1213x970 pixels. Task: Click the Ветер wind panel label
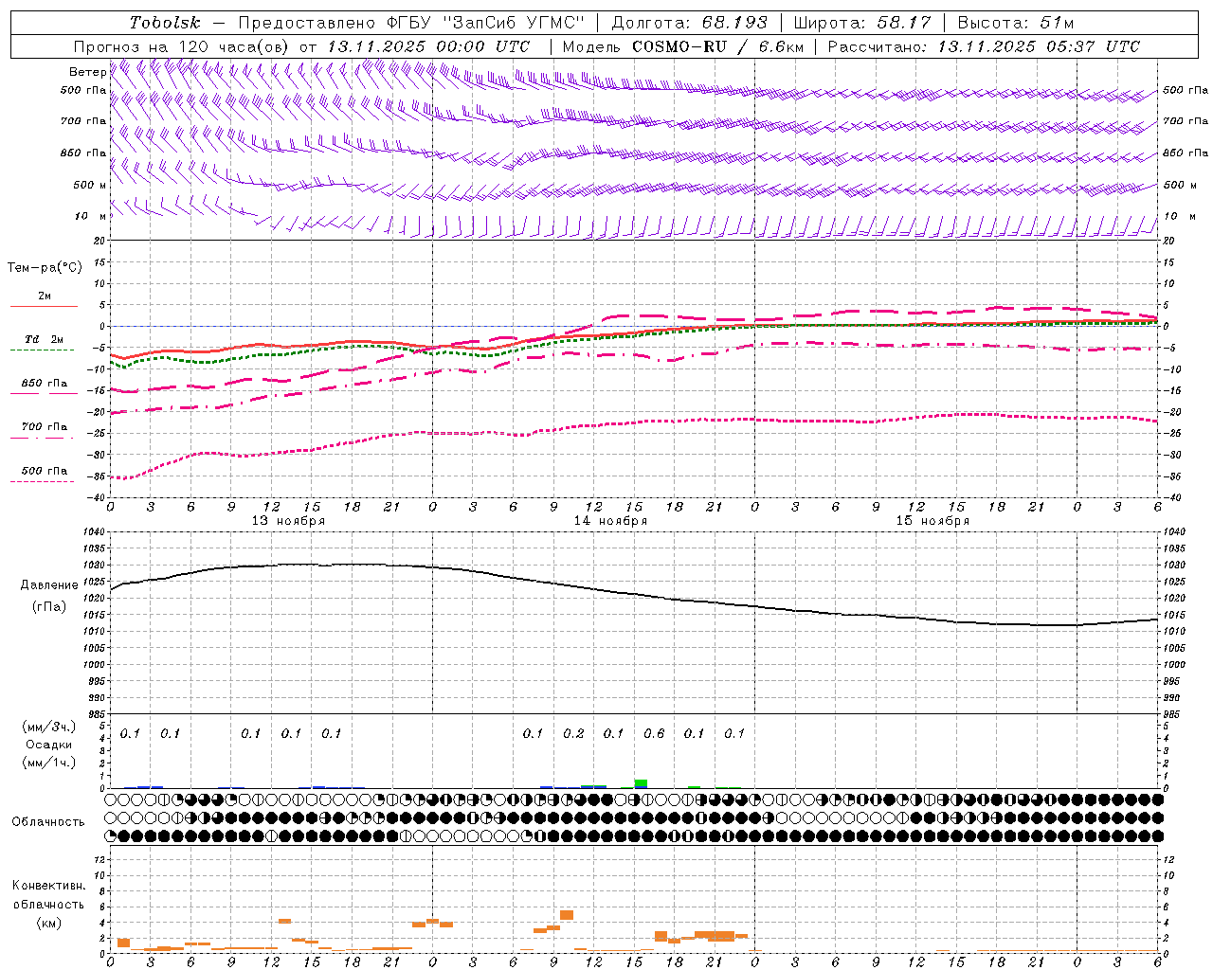click(87, 72)
